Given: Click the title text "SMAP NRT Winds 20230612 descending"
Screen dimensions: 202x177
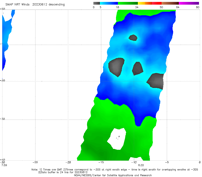Looking at the screenshot, I should point(35,4).
